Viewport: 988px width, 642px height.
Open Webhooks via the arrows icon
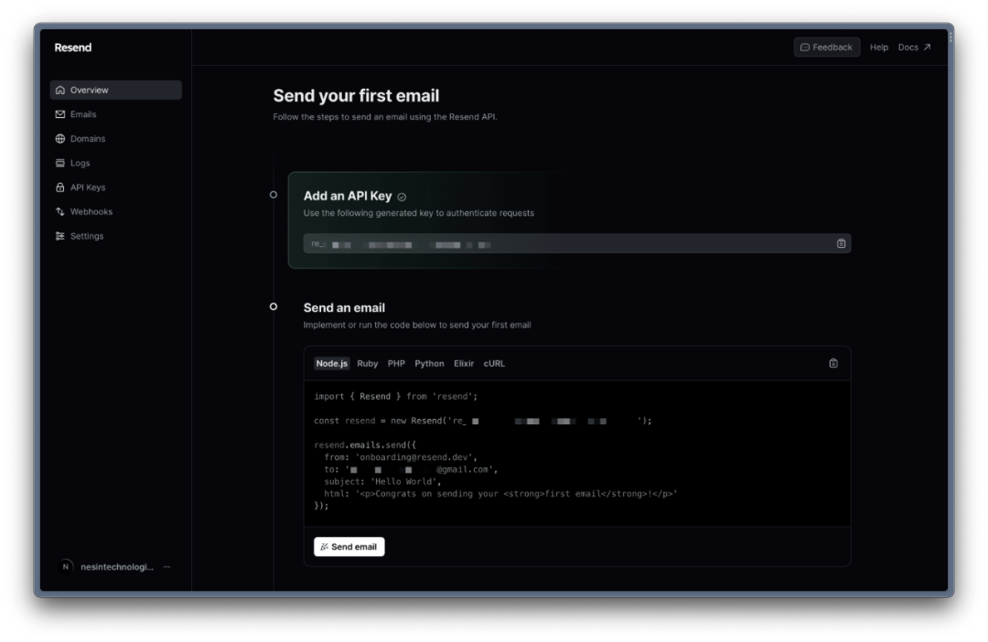(60, 212)
